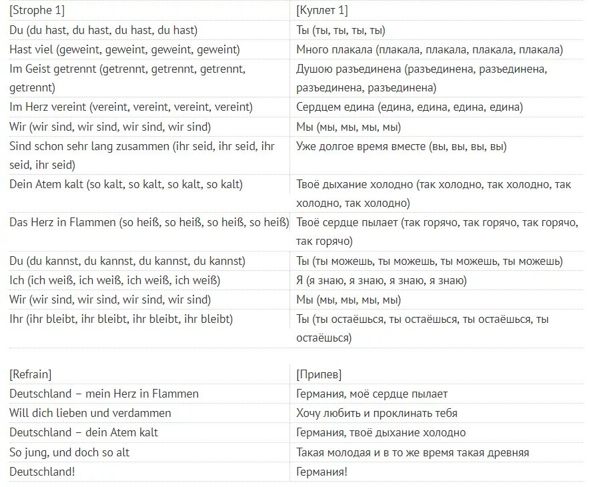
Task: Select the line "Du (du hast, du hast...)"
Action: tap(103, 30)
